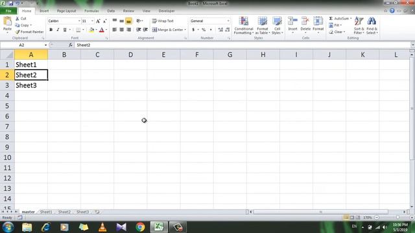This screenshot has width=415, height=233.
Task: Toggle Italic formatting
Action: (58, 30)
